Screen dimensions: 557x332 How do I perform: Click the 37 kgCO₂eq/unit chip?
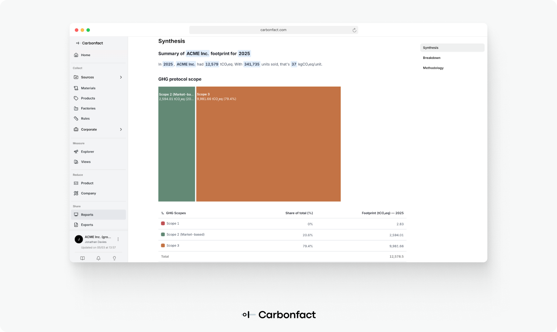(x=294, y=64)
